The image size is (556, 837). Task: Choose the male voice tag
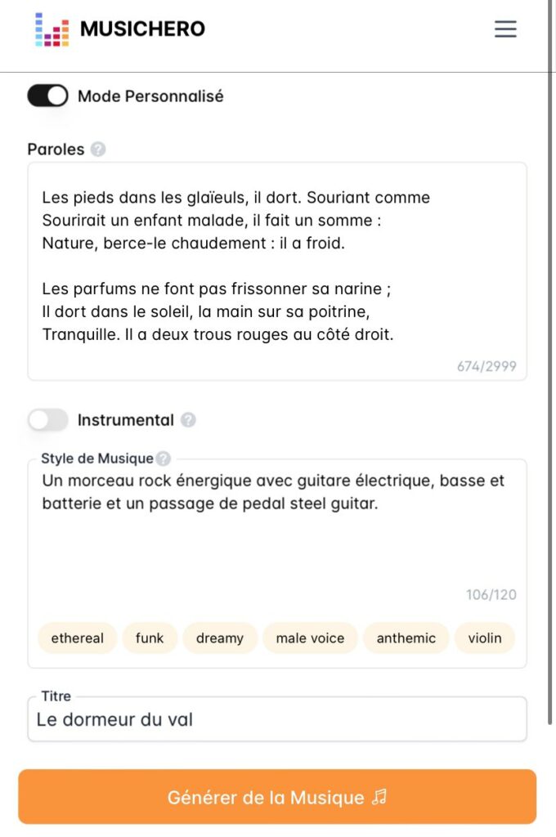[310, 638]
